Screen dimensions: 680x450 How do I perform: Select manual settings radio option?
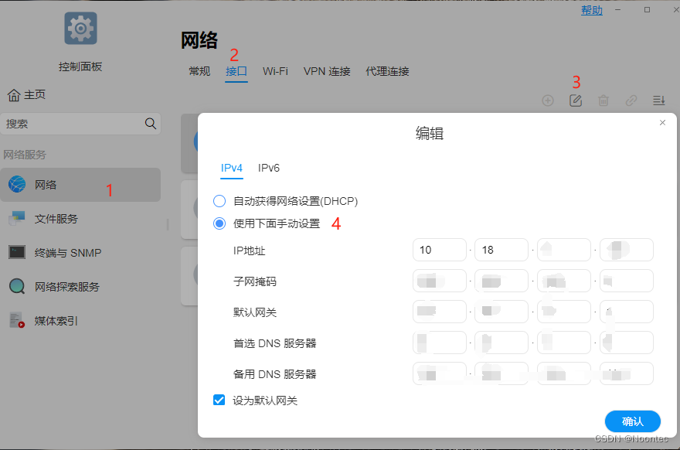coord(219,223)
